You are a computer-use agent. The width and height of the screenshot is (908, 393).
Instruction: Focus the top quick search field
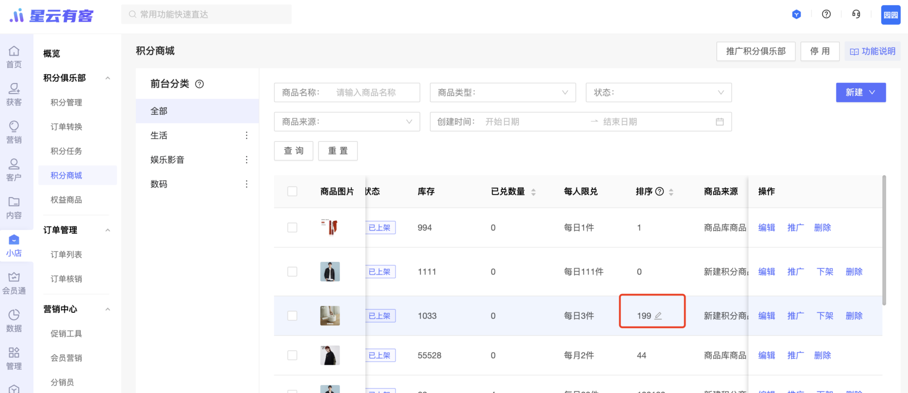(206, 15)
